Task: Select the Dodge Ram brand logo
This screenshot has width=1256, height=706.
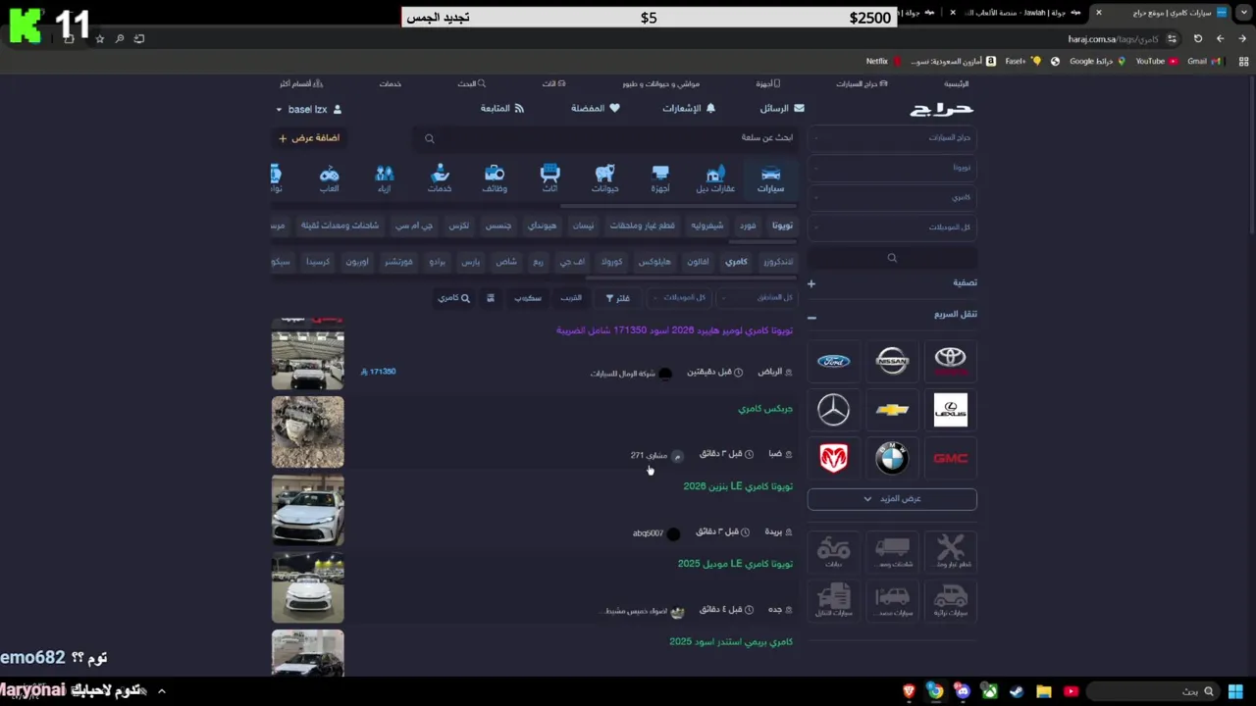Action: click(834, 457)
